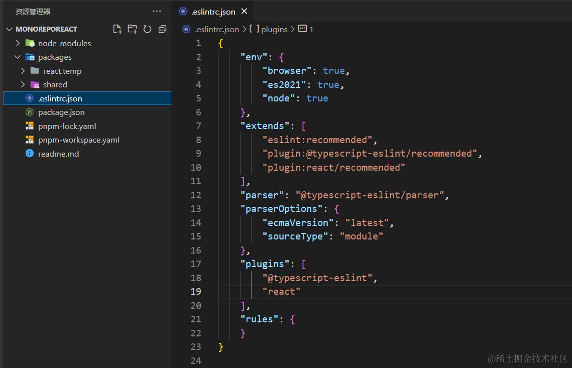Click the react.temp folder icon
This screenshot has width=572, height=368.
pos(35,70)
